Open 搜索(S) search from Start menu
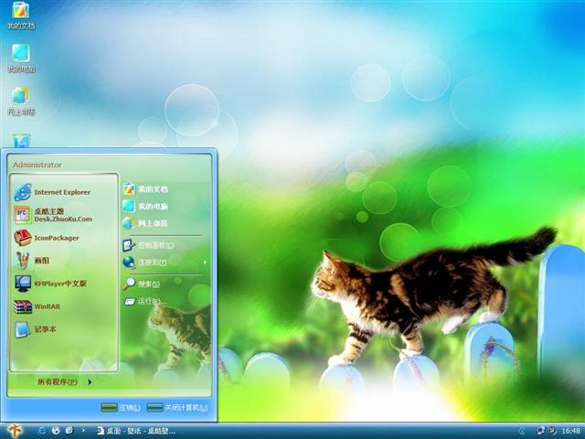 point(142,284)
